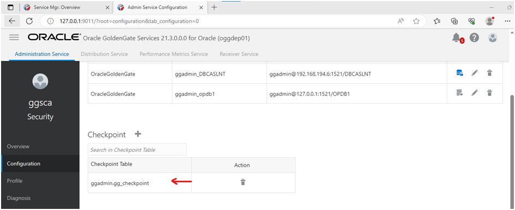Go back in the browser
The height and width of the screenshot is (210, 515).
pyautogui.click(x=12, y=21)
